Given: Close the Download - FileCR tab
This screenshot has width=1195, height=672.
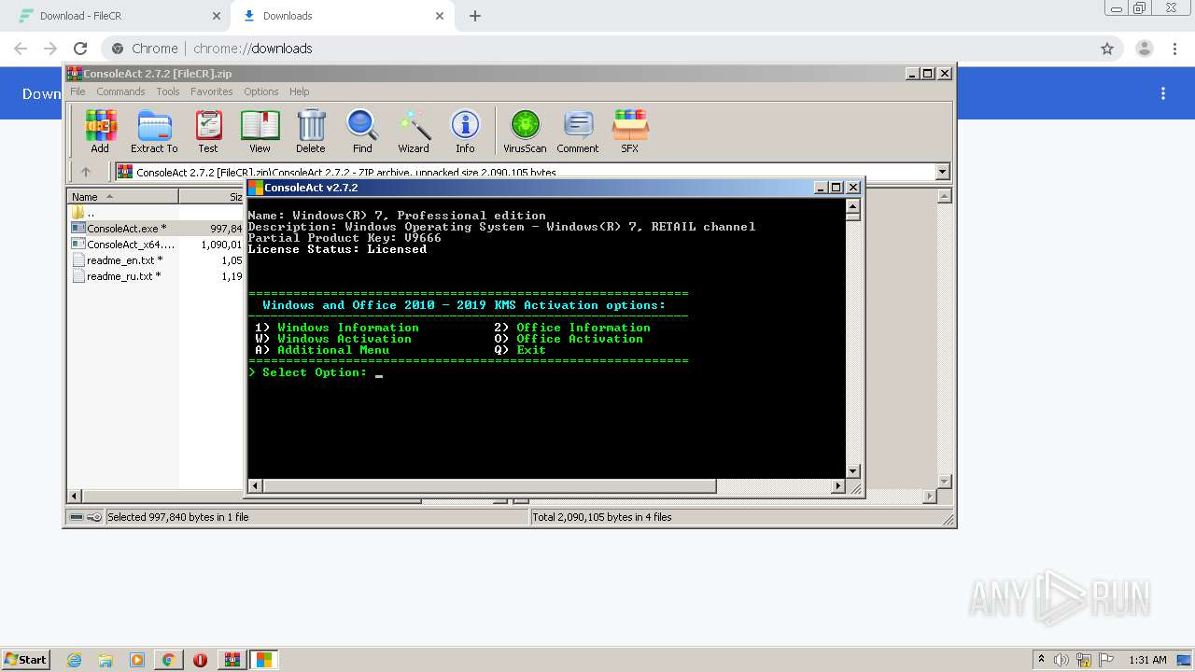Looking at the screenshot, I should [x=217, y=16].
